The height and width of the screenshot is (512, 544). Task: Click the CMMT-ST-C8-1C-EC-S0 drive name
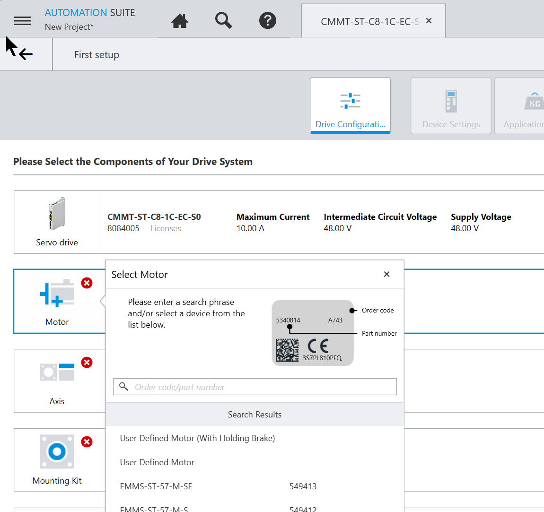coord(154,217)
